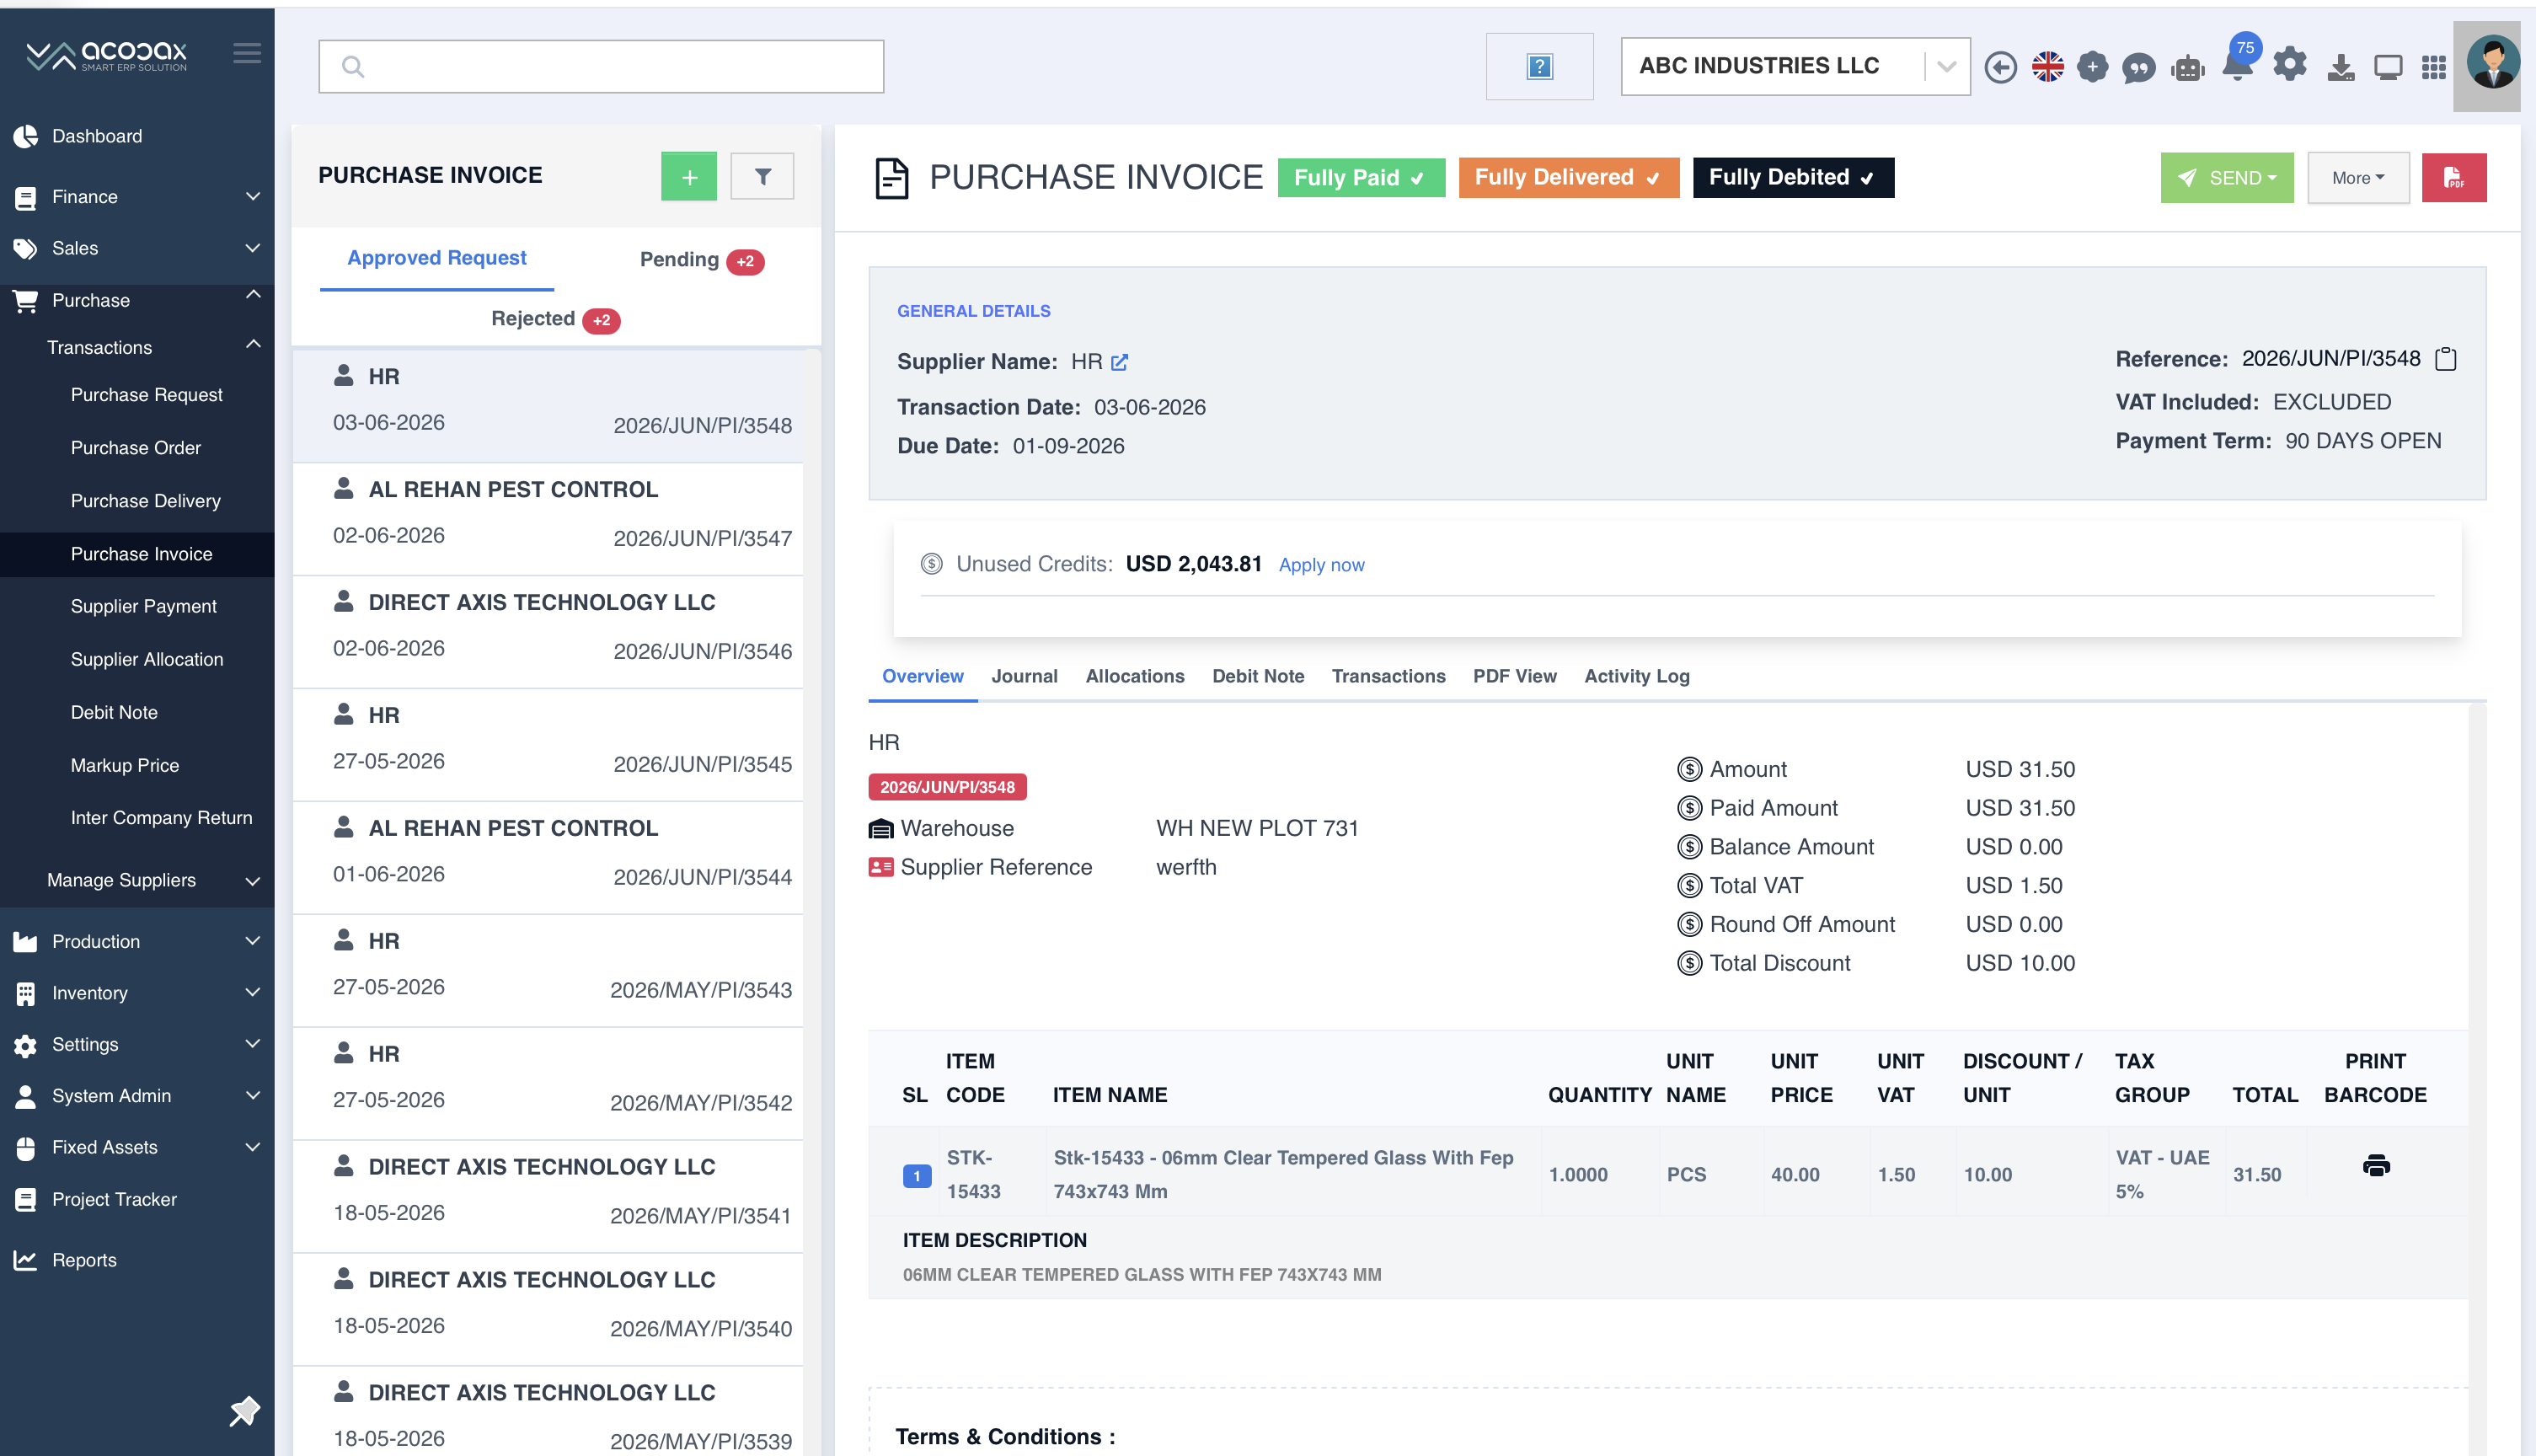Expand the Settings menu in sidebar
The width and height of the screenshot is (2536, 1456).
click(137, 1044)
